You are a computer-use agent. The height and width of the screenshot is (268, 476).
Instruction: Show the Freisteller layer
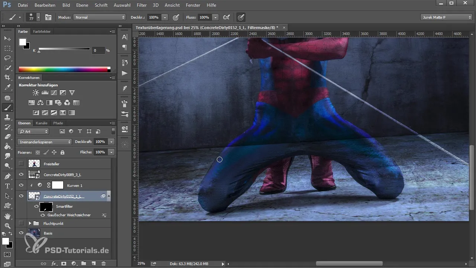click(21, 164)
